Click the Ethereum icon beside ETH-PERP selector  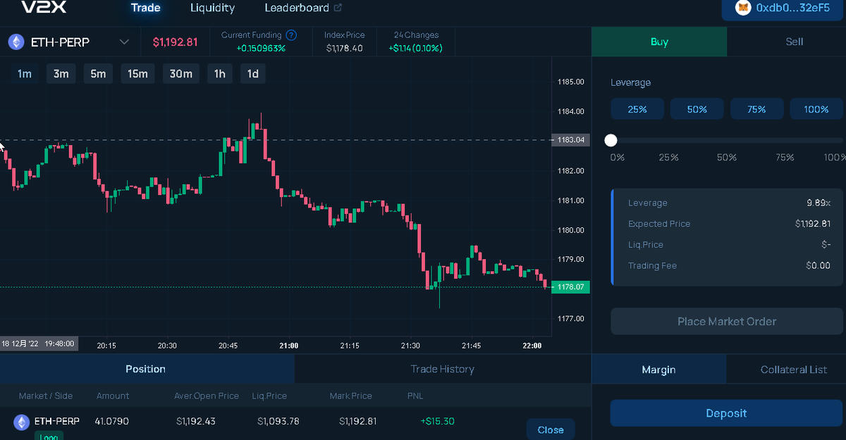click(x=16, y=42)
